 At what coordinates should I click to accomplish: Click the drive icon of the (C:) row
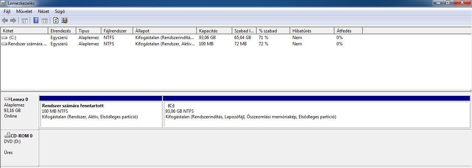click(4, 38)
